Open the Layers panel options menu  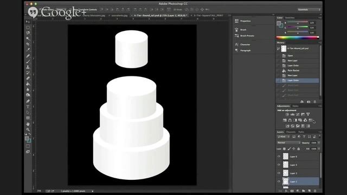[319, 132]
